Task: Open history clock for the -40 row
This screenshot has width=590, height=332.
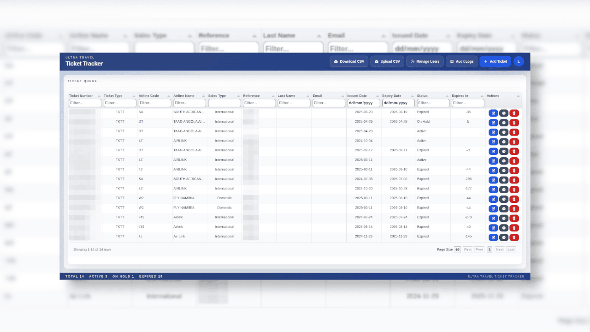Action: (504, 228)
